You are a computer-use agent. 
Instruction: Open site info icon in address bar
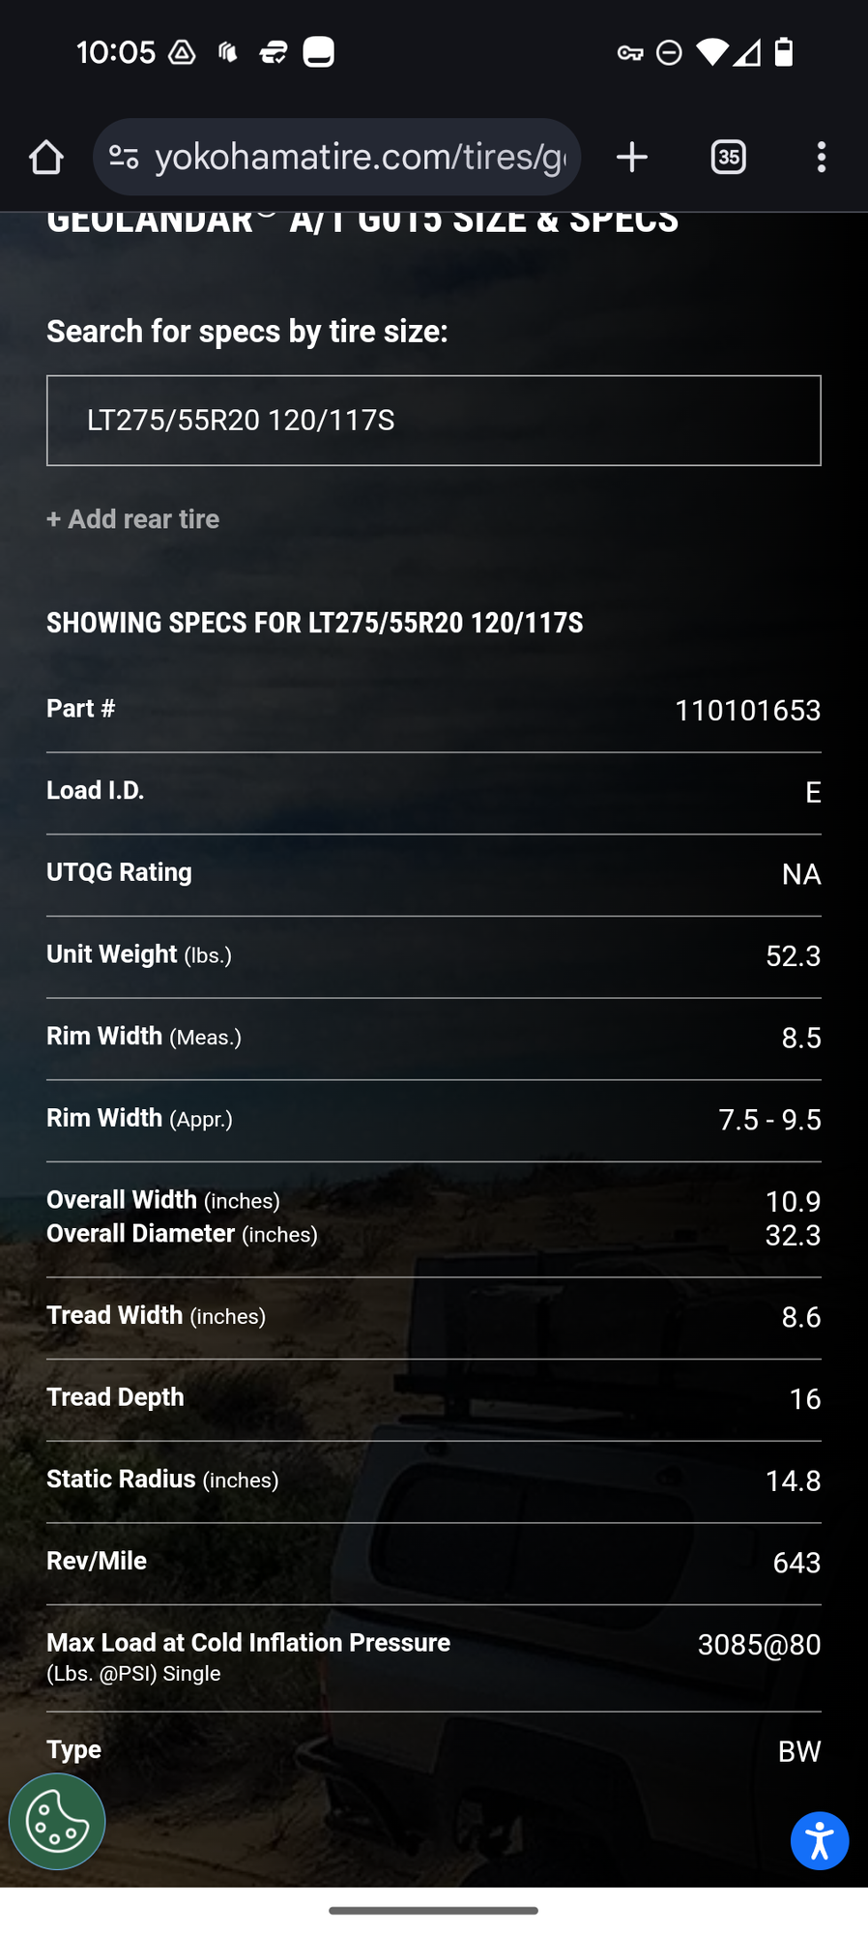tap(124, 157)
